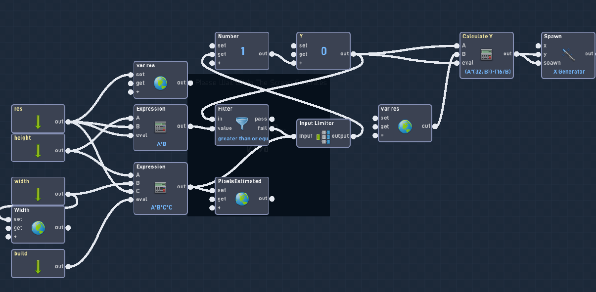Click the out port of Number node
The image size is (596, 292).
point(272,54)
